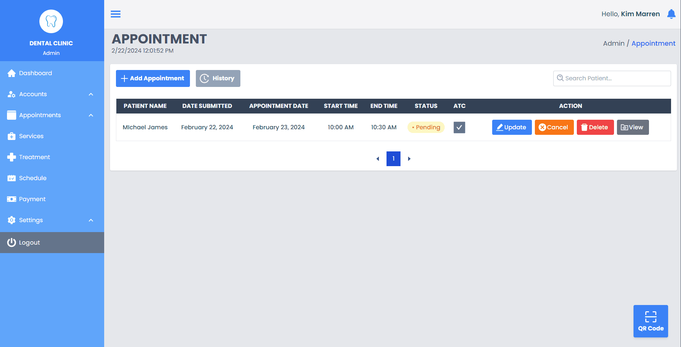Image resolution: width=681 pixels, height=347 pixels.
Task: Click the DATE SUBMITTED column header
Action: (x=207, y=106)
